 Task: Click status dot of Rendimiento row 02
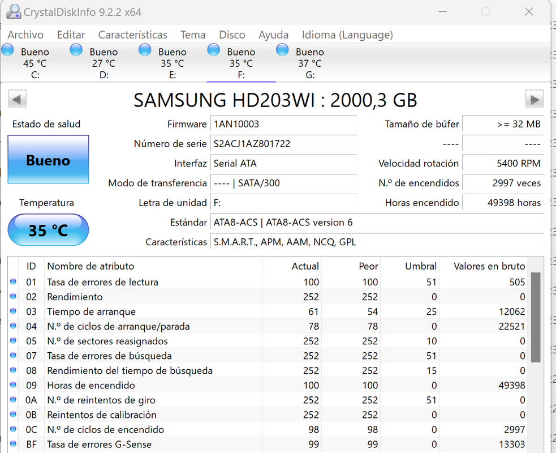click(13, 296)
